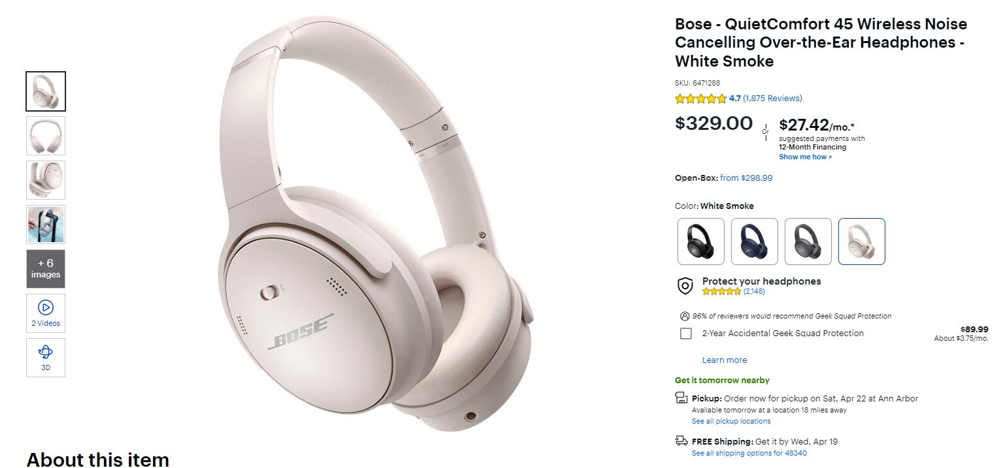Click the store pickup icon
992x468 pixels.
[681, 398]
